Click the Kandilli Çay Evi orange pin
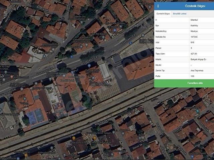Screen dimensions: 214x160 (26, 155)
